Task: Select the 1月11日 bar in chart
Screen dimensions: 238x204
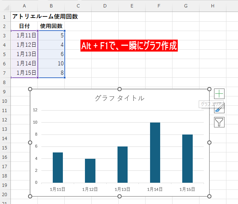Action: point(58,167)
